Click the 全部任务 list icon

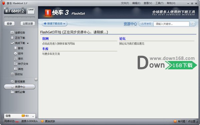point(12,33)
